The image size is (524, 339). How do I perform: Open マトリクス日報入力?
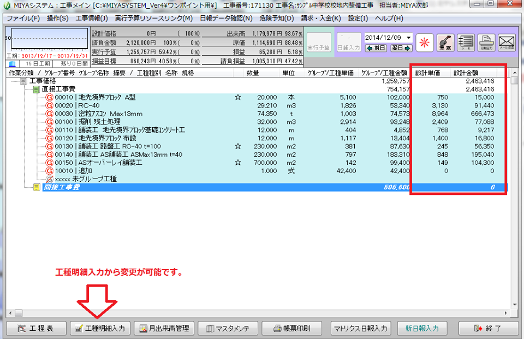pos(361,328)
